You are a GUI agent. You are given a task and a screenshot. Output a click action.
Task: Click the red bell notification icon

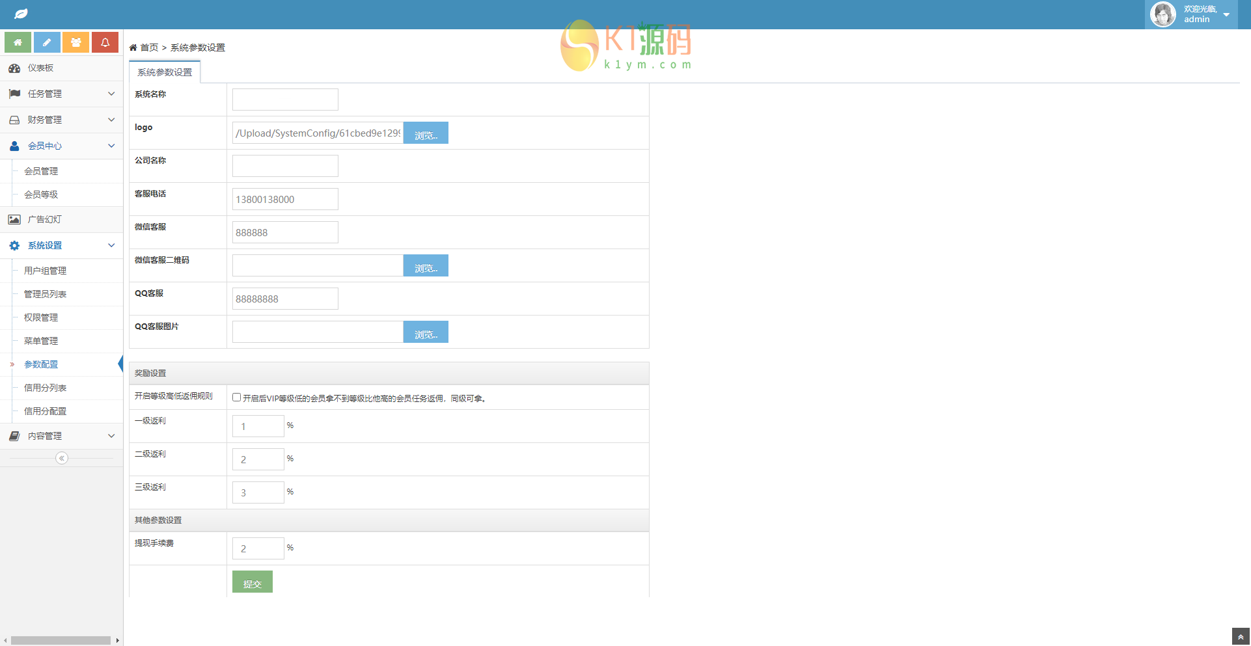coord(105,42)
